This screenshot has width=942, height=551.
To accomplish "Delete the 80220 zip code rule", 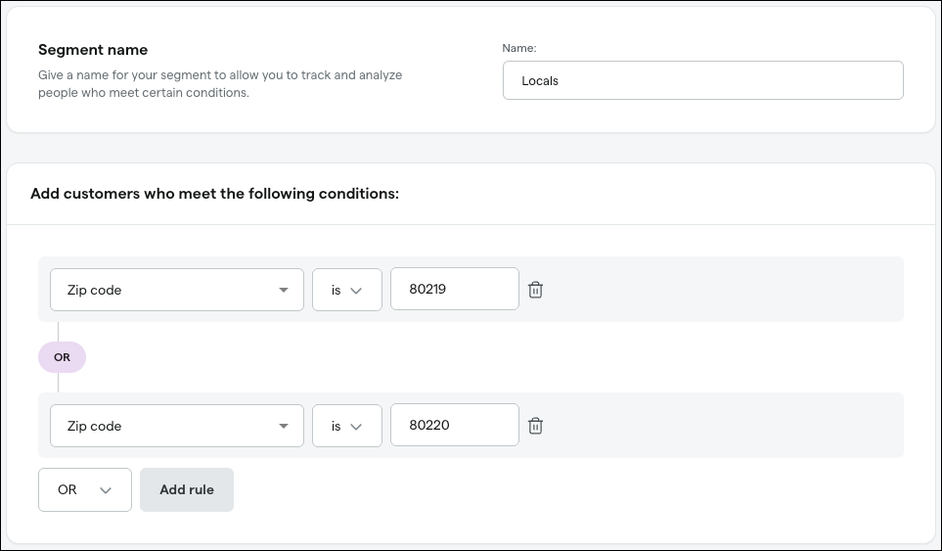I will (535, 426).
